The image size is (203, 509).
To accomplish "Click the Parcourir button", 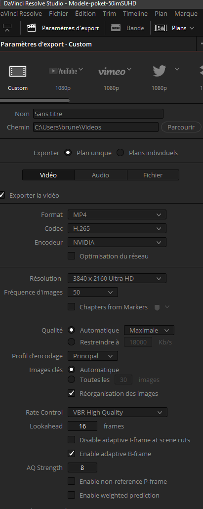I will (x=181, y=127).
